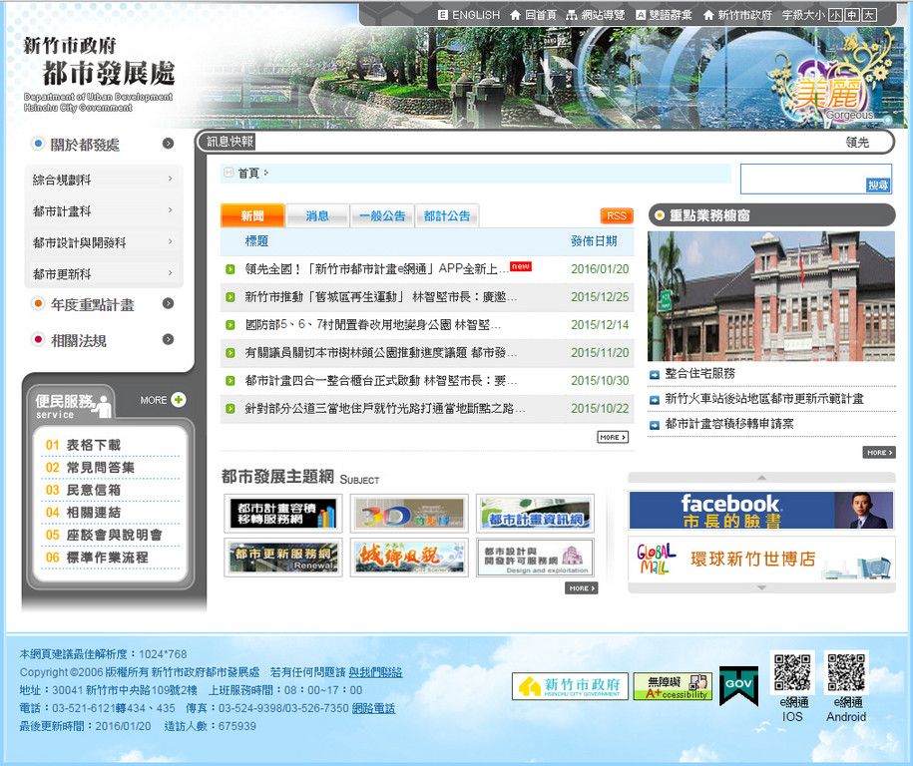Expand the 年度重點計畫 section
Viewport: 913px width, 766px height.
169,304
